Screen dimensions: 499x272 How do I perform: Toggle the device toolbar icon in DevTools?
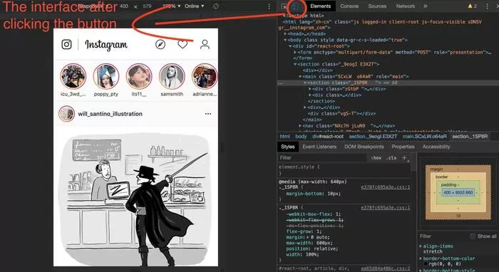295,6
